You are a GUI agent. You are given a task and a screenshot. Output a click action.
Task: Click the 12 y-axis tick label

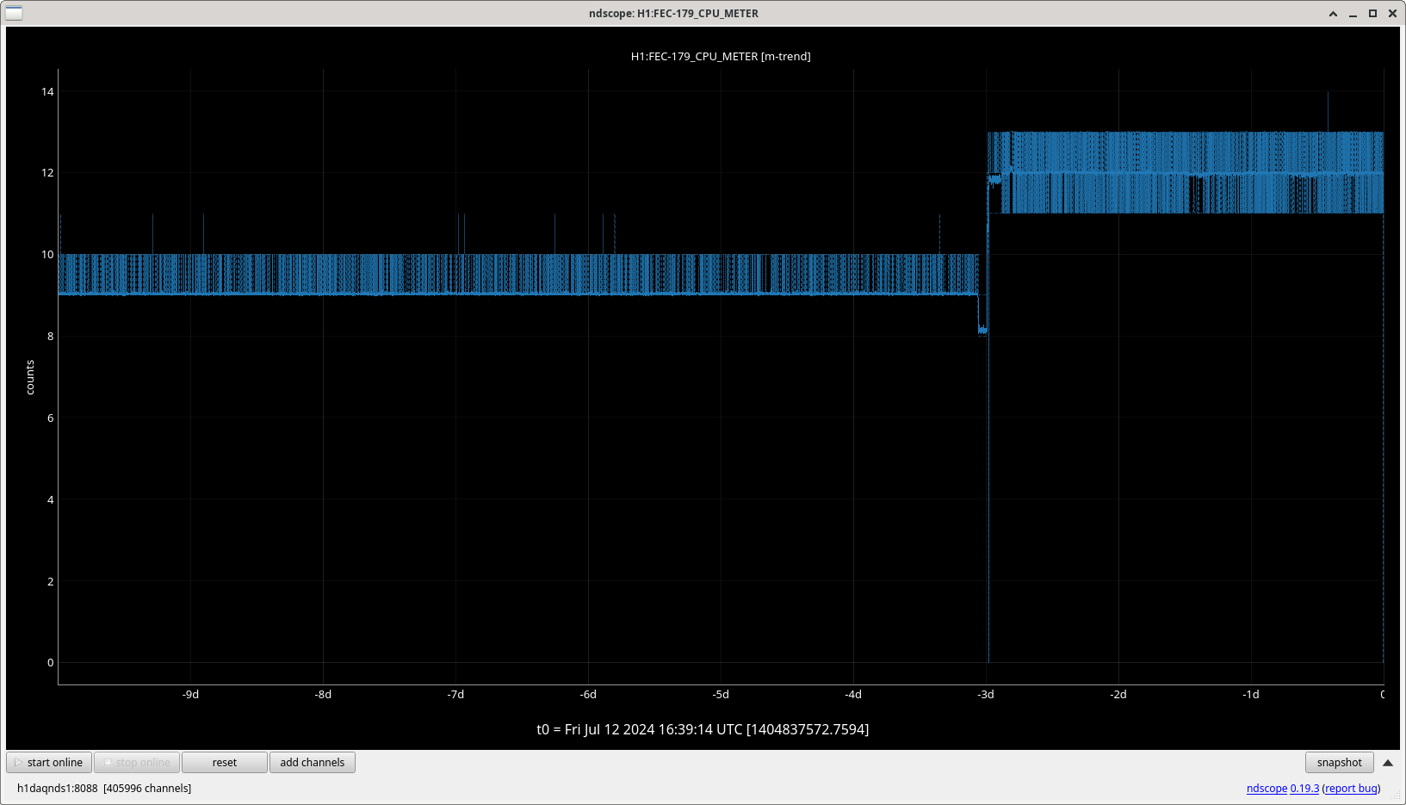tap(47, 173)
